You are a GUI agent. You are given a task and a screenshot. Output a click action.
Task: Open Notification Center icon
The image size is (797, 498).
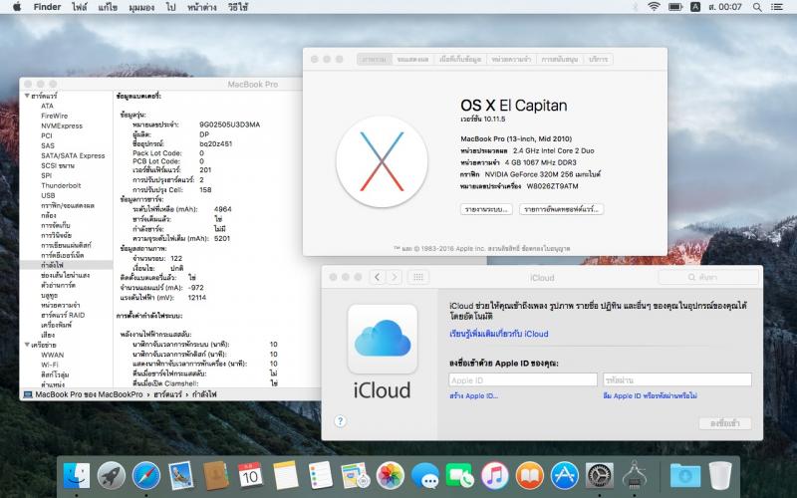776,7
